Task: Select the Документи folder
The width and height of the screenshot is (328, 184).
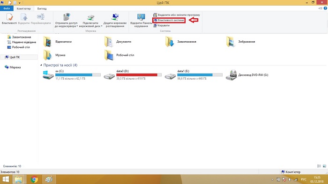Action: coord(118,42)
